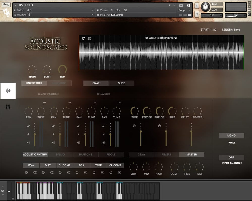Click the reload icon above the waveform
Image resolution: width=252 pixels, height=201 pixels.
coord(83,38)
